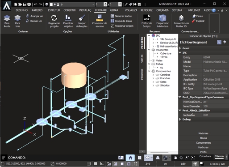This screenshot has height=167, width=229.
Task: Toggle the Vistas eye icon in tree
Action: click(153, 60)
